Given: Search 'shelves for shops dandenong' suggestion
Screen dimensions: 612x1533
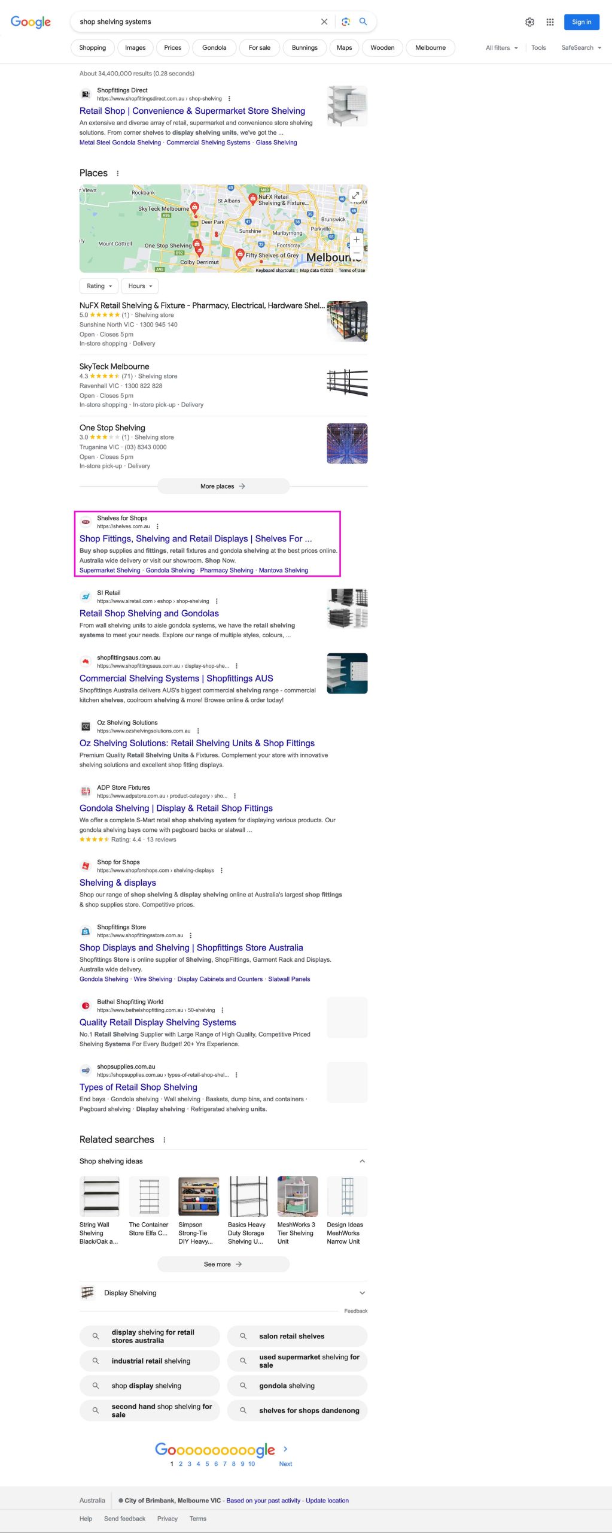Looking at the screenshot, I should tap(297, 1410).
